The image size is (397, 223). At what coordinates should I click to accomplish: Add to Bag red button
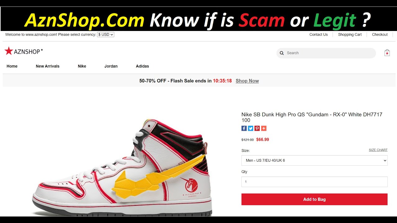pyautogui.click(x=314, y=199)
